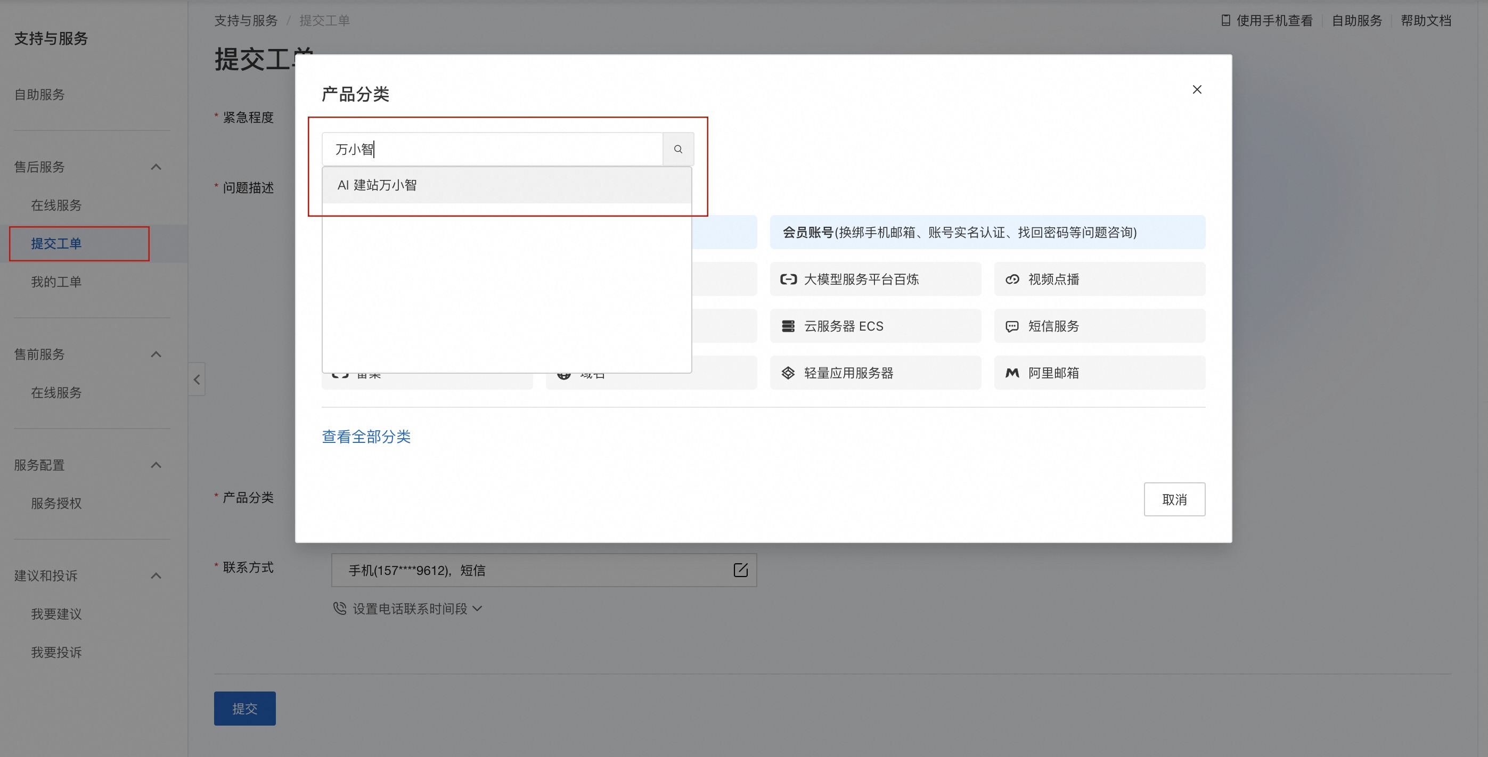Focus the 万小智 search input field

[x=492, y=149]
